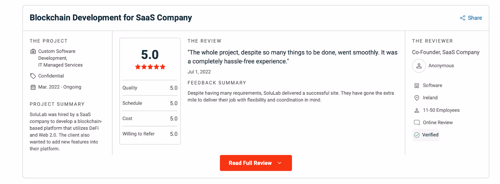
Task: Expand the Read Full Review chevron
Action: [x=279, y=163]
